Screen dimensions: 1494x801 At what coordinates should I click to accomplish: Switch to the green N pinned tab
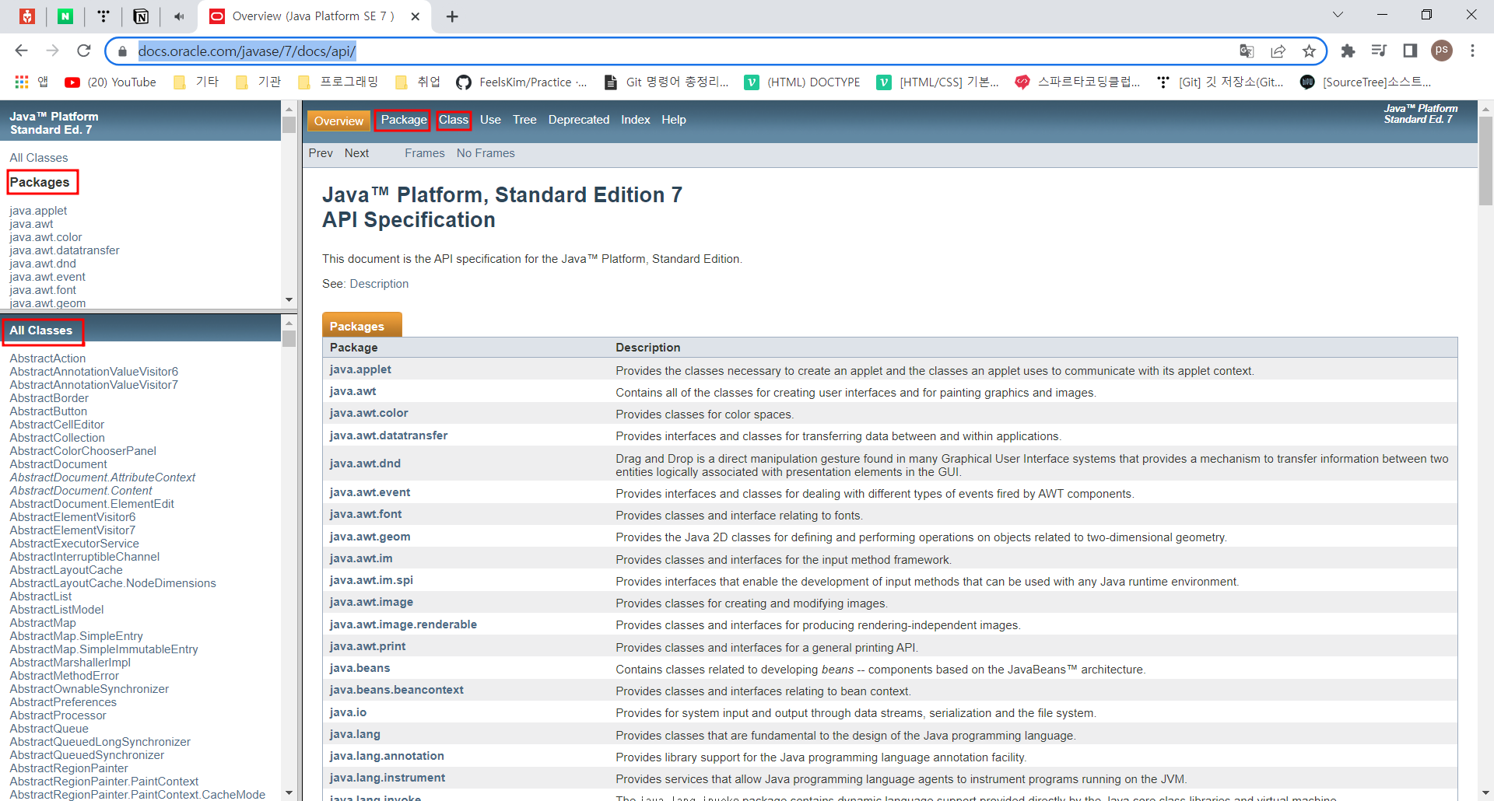click(65, 16)
